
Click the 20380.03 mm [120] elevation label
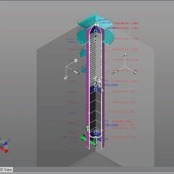[x=125, y=49]
